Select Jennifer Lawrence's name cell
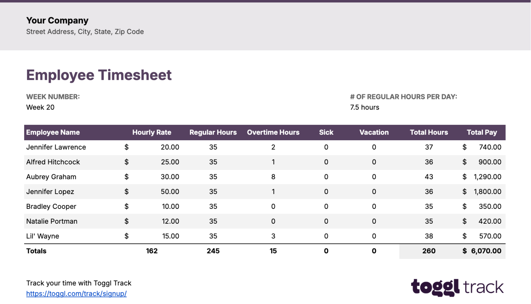 tap(56, 147)
